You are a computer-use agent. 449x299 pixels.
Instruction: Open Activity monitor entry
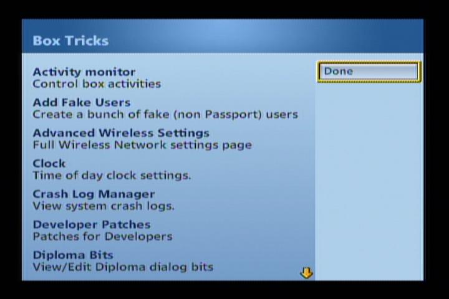point(84,72)
